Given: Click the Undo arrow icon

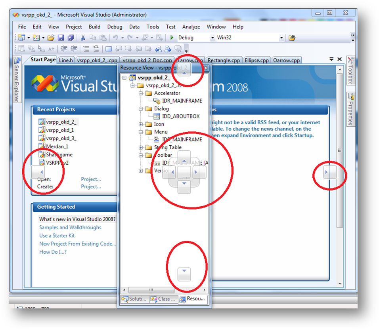Looking at the screenshot, I should coord(115,38).
